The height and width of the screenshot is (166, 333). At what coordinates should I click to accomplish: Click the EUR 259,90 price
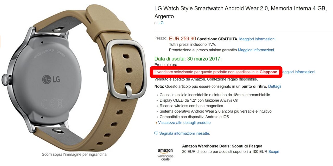182,39
